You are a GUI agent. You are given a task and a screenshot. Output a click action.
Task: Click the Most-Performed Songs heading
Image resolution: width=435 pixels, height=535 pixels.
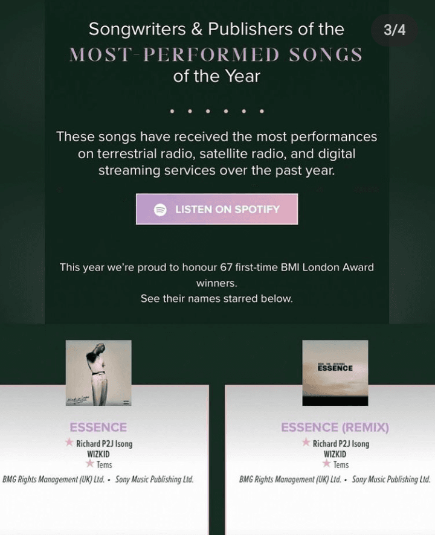click(216, 54)
